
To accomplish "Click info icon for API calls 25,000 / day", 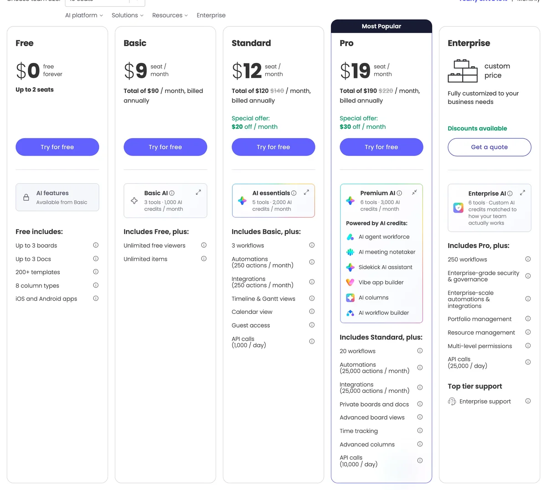I will [528, 362].
